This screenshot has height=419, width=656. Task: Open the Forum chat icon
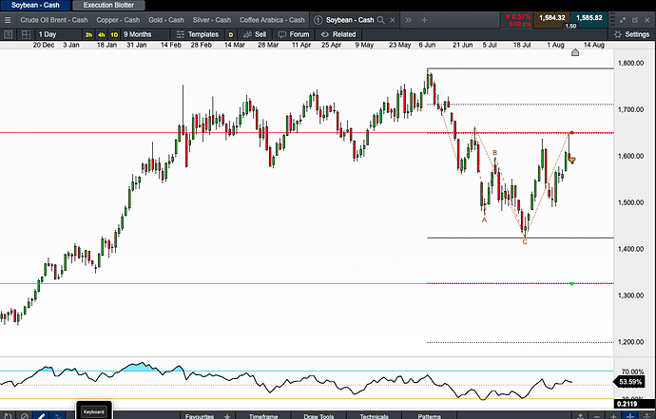[x=282, y=34]
